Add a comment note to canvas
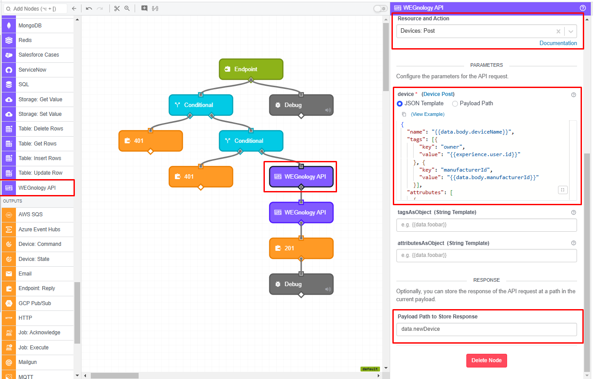The image size is (593, 379). [x=144, y=8]
